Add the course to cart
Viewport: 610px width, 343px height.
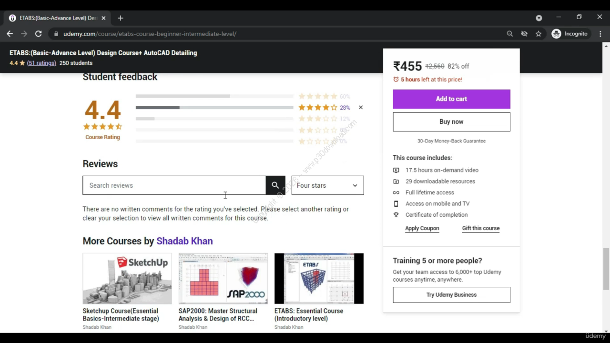[451, 99]
